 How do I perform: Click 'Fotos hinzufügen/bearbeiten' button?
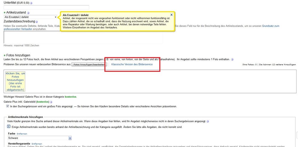89,64
